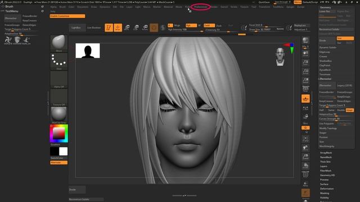Click Reconstruct Subdiv in Geometry panel

click(336, 29)
